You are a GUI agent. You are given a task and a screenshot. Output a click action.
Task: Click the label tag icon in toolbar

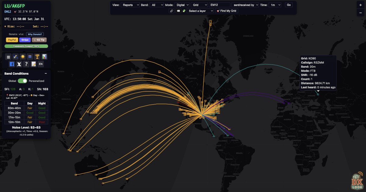[178, 11]
